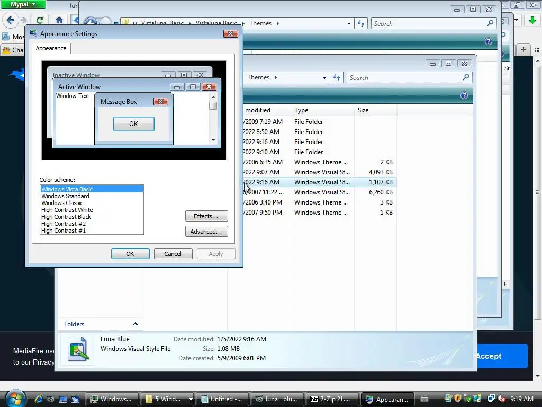Click the Appearance Settings title bar icon

pyautogui.click(x=33, y=33)
